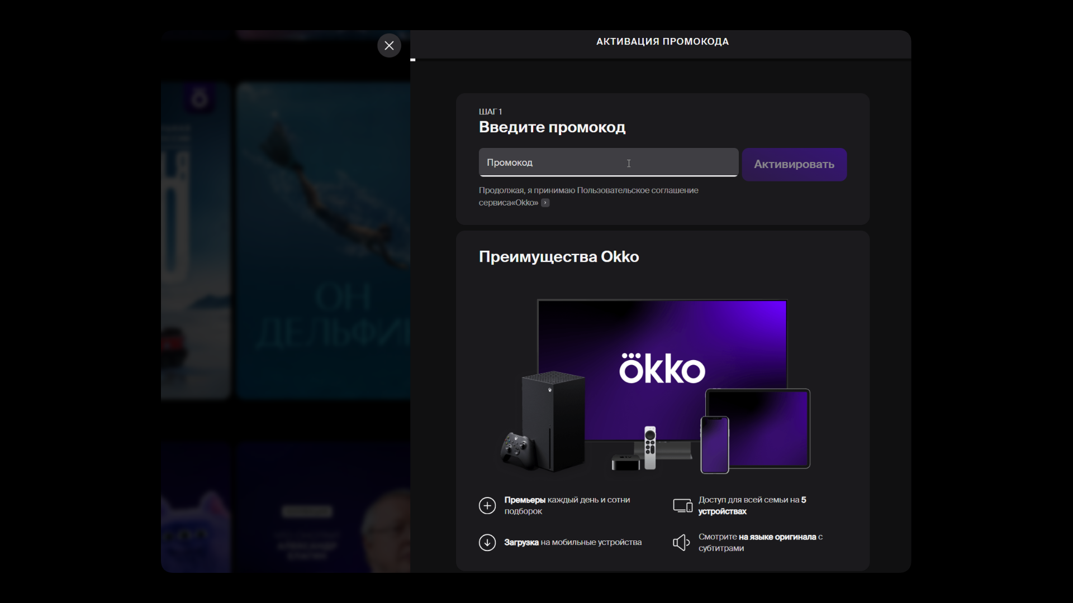
Task: Click the cat poster in the background
Action: click(x=194, y=507)
